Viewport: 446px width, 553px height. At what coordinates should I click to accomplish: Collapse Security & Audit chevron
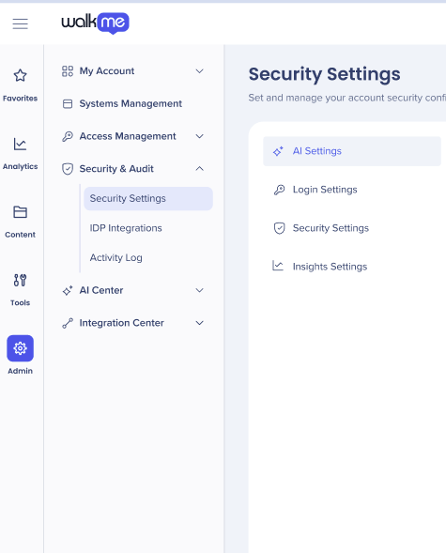pyautogui.click(x=200, y=169)
